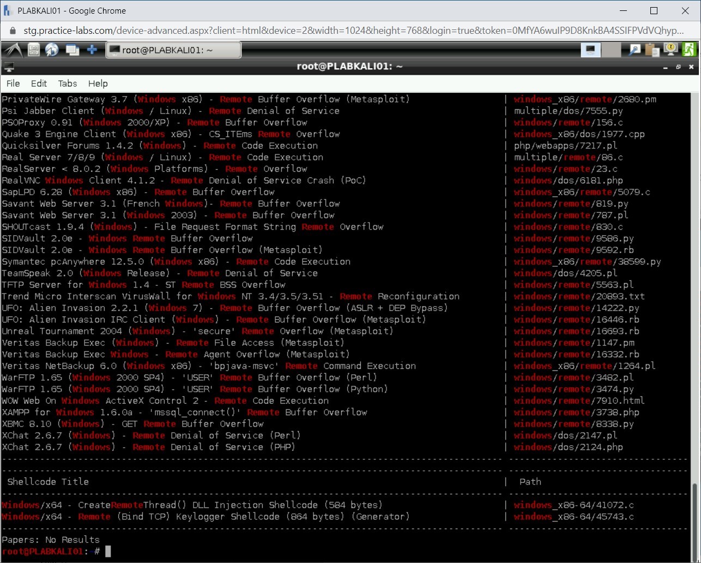Click the show desktop windows icon
The image size is (701, 563).
(72, 50)
